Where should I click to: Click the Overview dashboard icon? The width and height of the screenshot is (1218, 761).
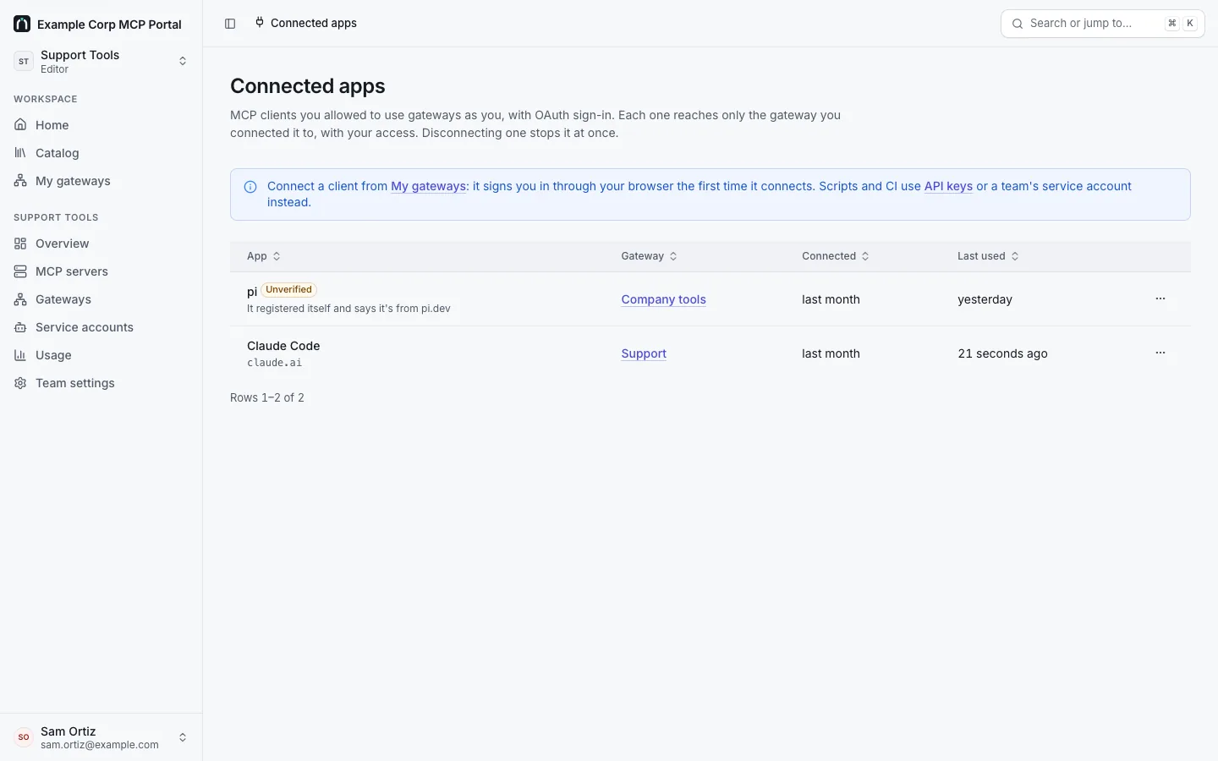click(20, 244)
